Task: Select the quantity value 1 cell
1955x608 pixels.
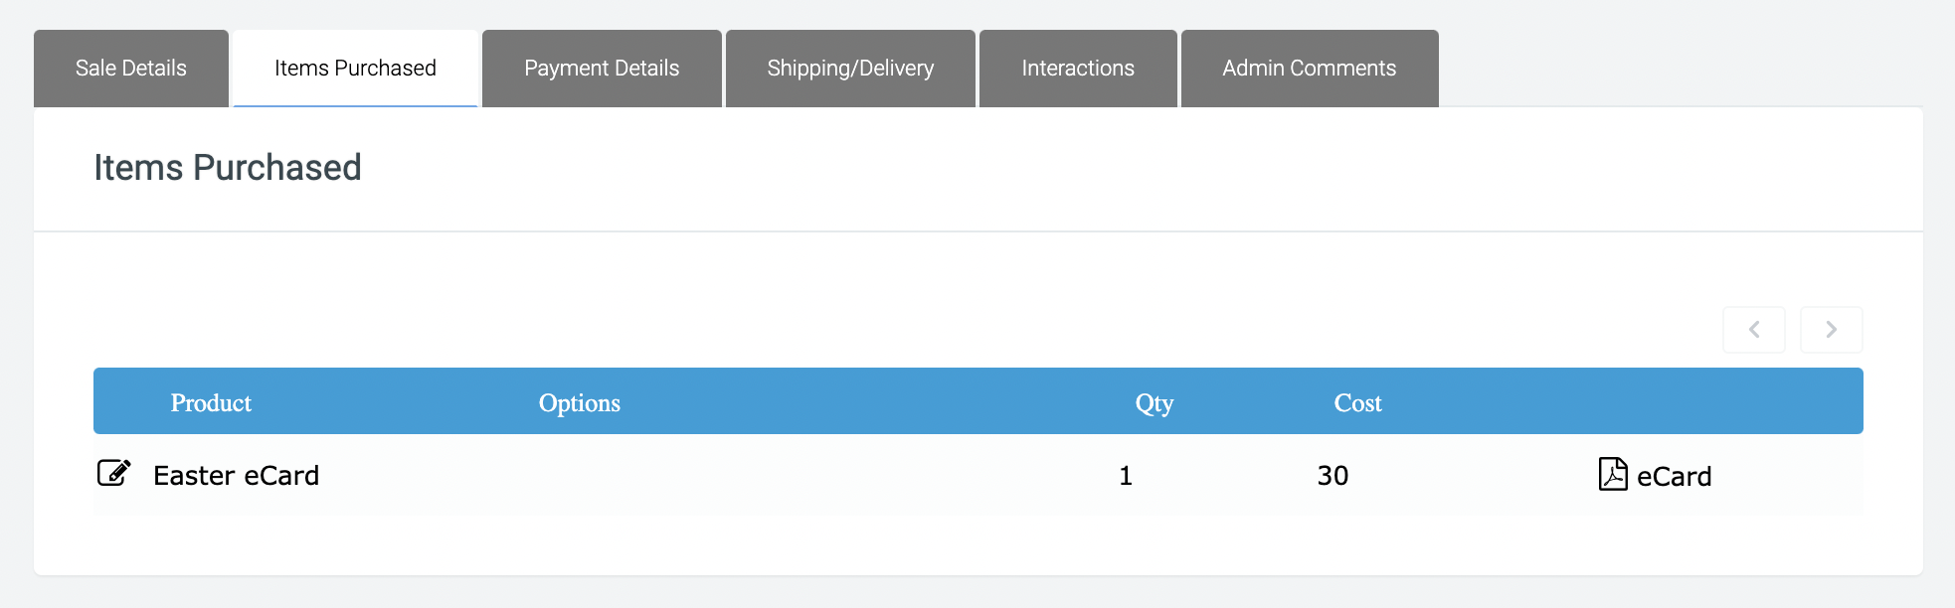Action: 1126,476
